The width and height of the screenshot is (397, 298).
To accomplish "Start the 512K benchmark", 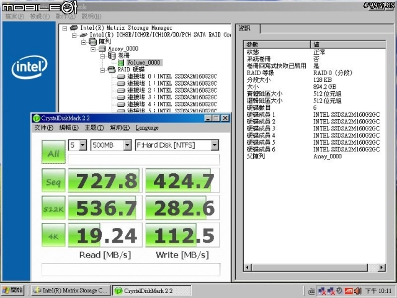I will click(x=53, y=207).
